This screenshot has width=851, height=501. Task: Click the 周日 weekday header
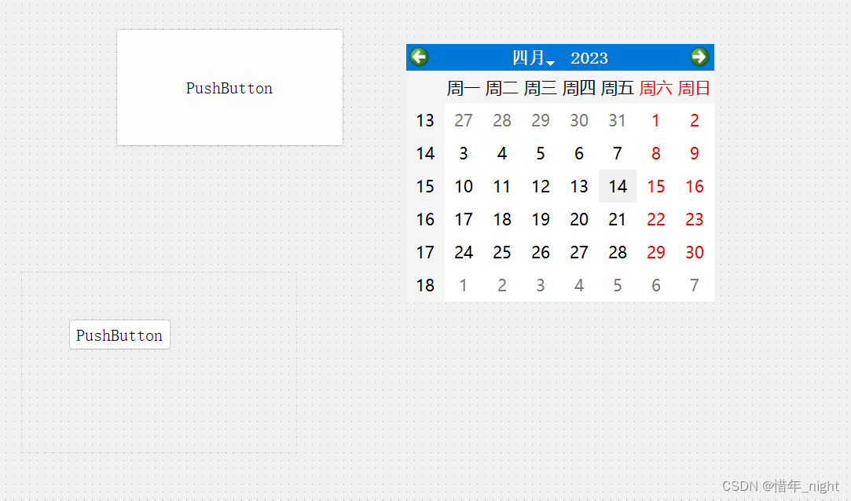(x=694, y=88)
